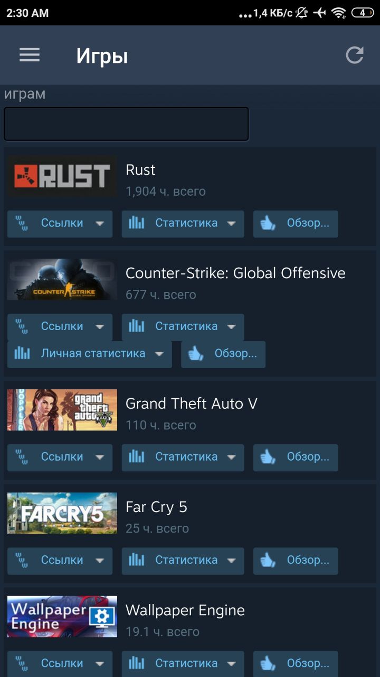This screenshot has height=677, width=380.
Task: Expand Ссылки dropdown for Rust
Action: [100, 224]
